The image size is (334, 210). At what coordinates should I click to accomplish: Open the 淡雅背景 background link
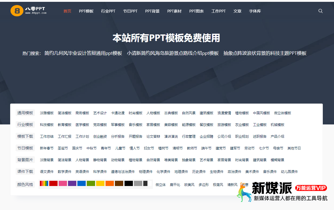click(x=47, y=160)
